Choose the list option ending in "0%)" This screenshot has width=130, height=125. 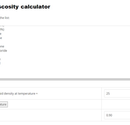point(2,29)
